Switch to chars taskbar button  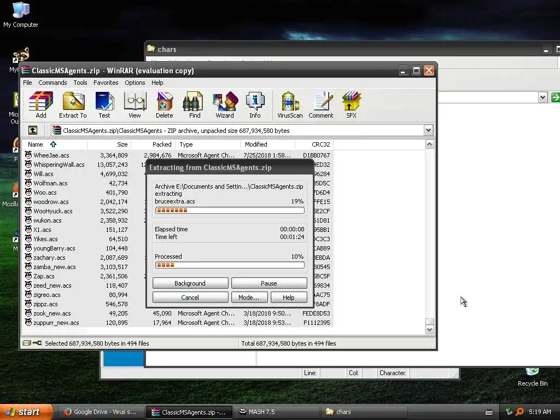point(364,412)
